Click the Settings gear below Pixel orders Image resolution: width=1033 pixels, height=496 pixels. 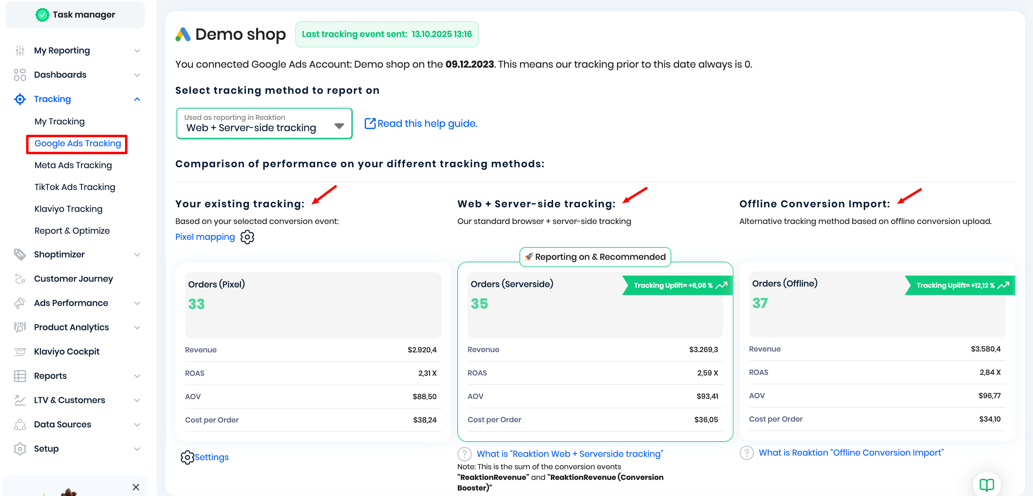tap(187, 457)
